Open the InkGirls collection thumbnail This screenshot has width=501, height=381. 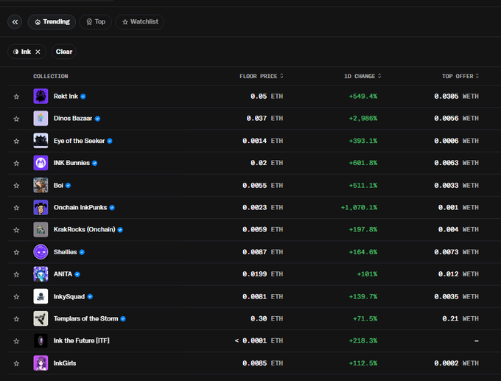(41, 363)
